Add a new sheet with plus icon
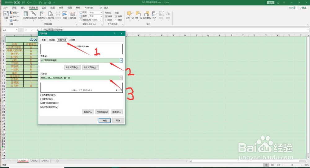 (57, 161)
